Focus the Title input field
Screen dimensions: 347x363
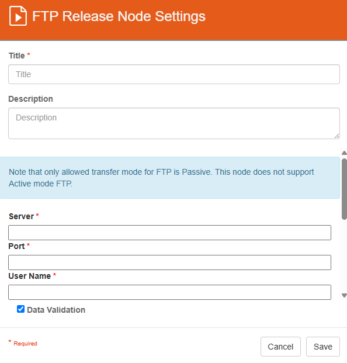click(174, 74)
